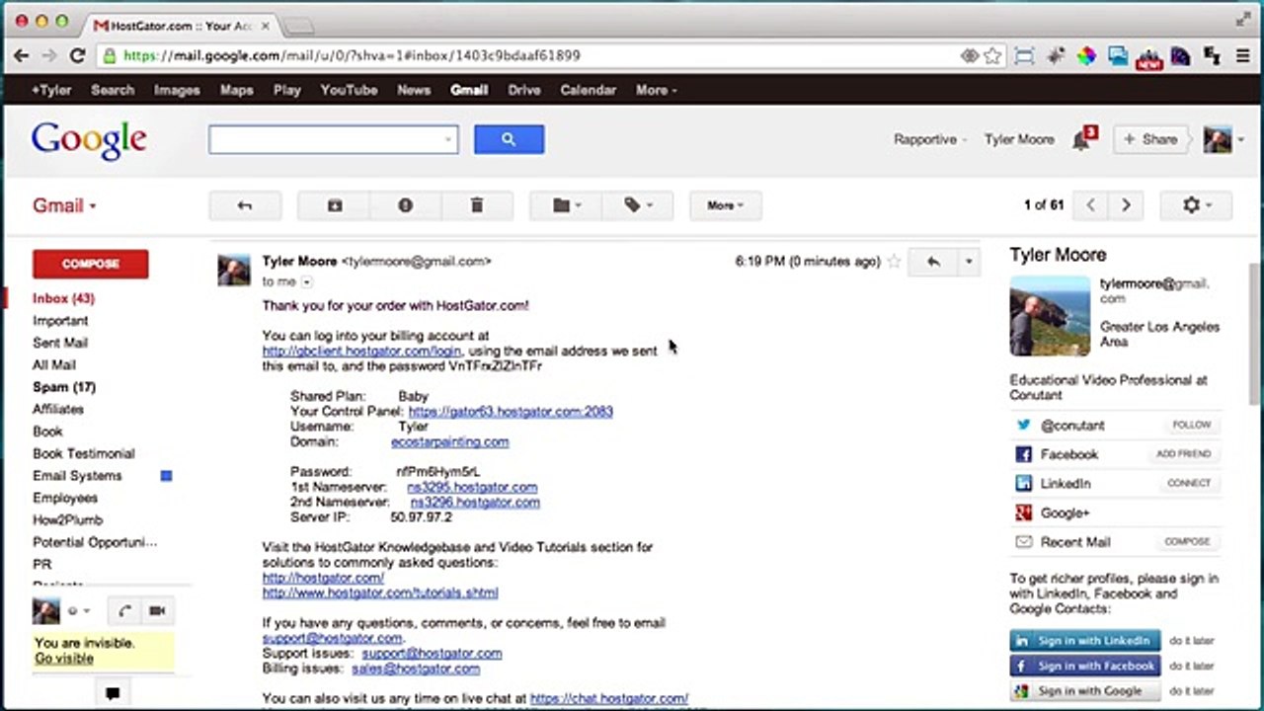Click the Sign in with LinkedIn button

tap(1085, 641)
